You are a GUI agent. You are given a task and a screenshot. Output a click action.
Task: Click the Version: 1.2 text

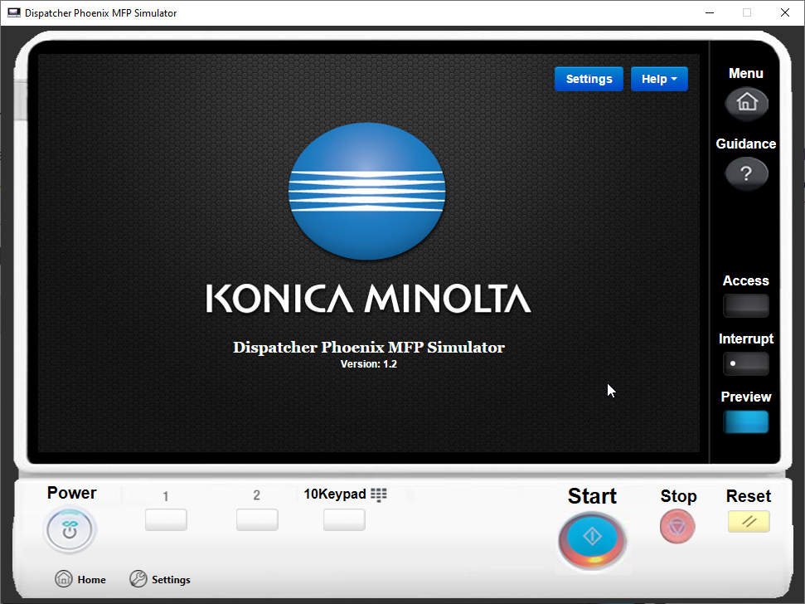[369, 364]
